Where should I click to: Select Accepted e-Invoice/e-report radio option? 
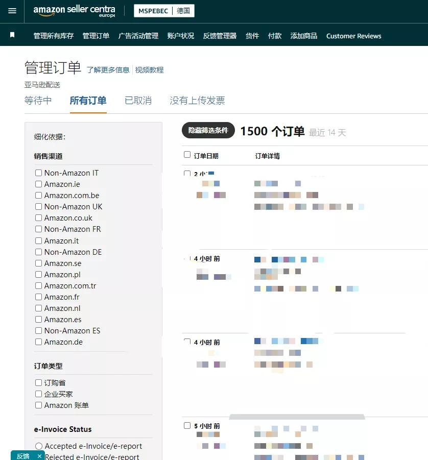[x=39, y=446]
